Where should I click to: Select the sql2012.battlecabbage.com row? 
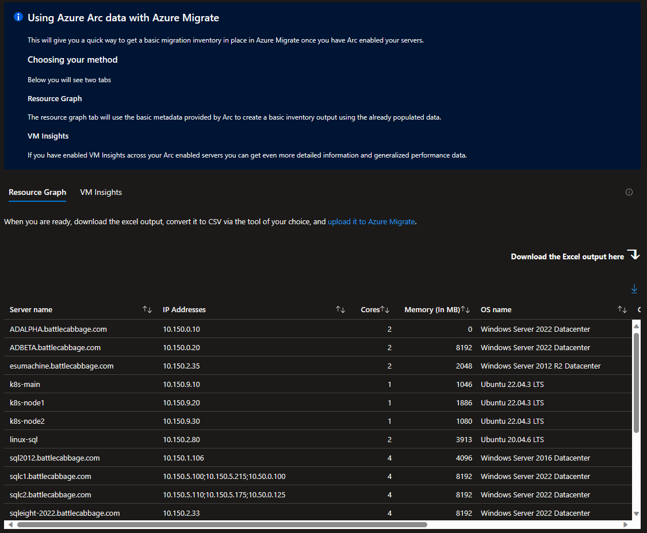click(317, 458)
